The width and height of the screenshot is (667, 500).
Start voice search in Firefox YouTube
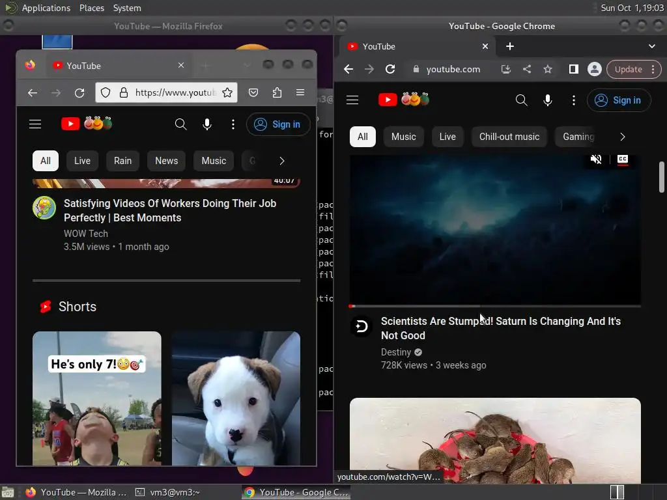point(207,124)
